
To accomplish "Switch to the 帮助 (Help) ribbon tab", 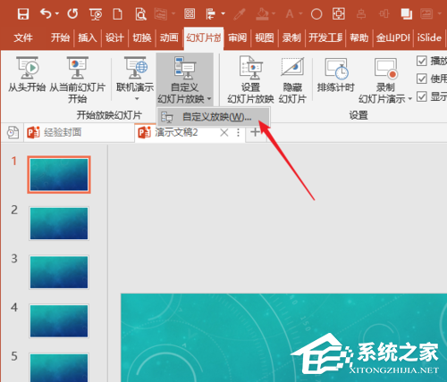I will [359, 37].
